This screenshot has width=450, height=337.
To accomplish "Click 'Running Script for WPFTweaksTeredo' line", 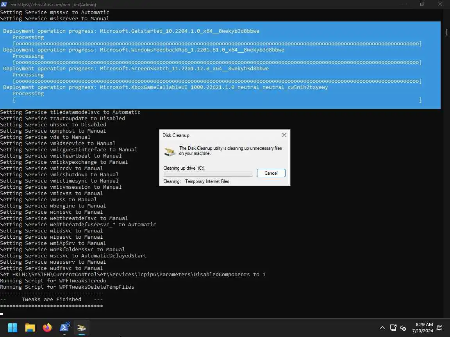I will [x=53, y=280].
